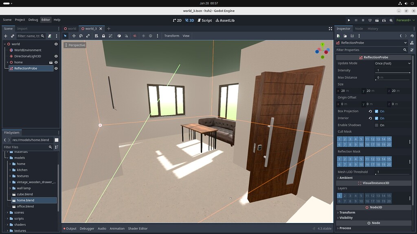This screenshot has width=417, height=234.
Task: Select the Move tool in the 3D toolbar
Action: tap(74, 36)
